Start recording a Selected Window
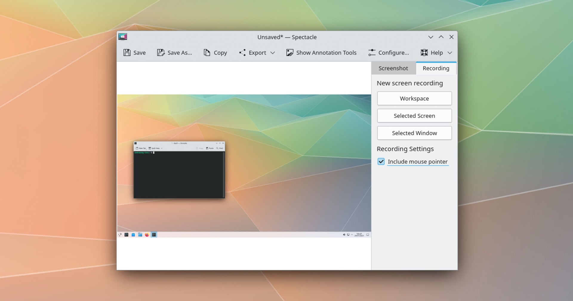Screen dimensions: 573x301 (x=414, y=133)
